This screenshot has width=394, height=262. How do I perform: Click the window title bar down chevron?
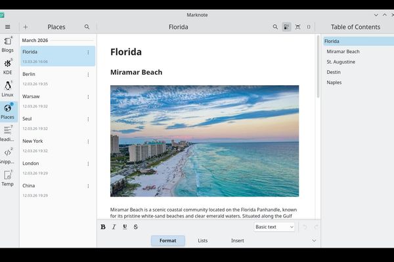click(376, 15)
